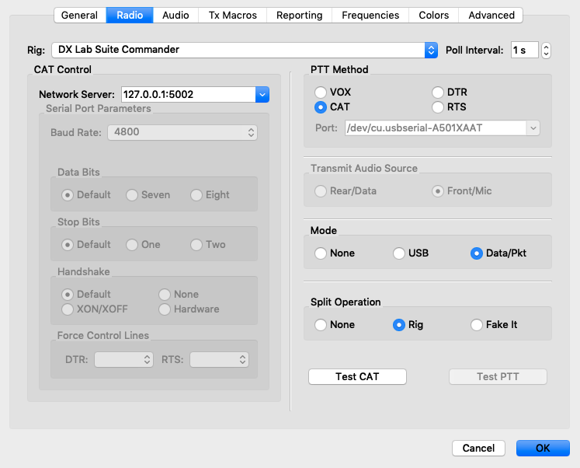
Task: Expand the Rig selection dropdown
Action: tap(431, 50)
